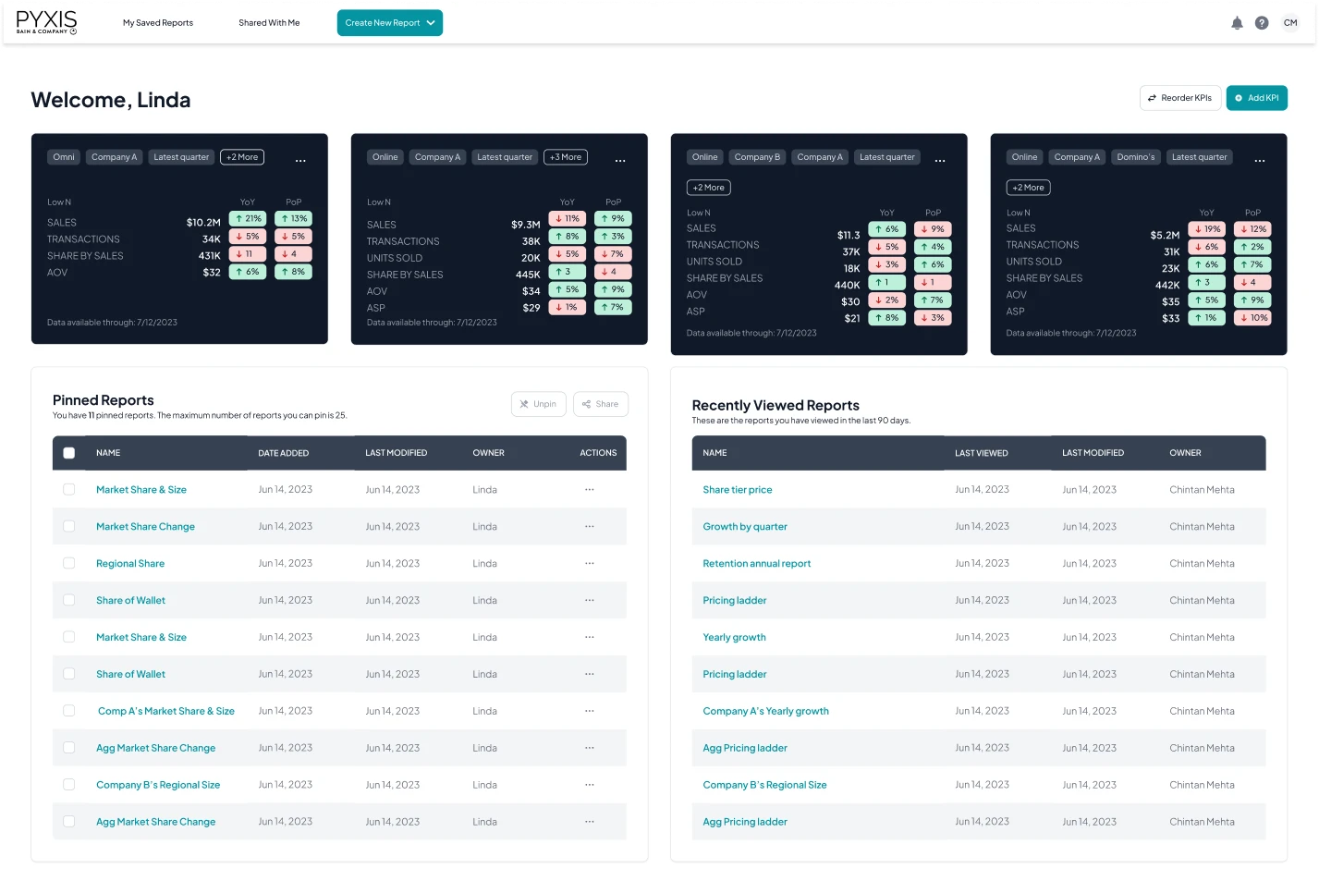Open the Shared With Me section

269,22
